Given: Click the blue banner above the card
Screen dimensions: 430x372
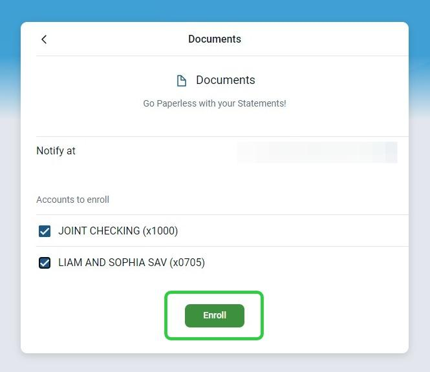Looking at the screenshot, I should coord(215,10).
